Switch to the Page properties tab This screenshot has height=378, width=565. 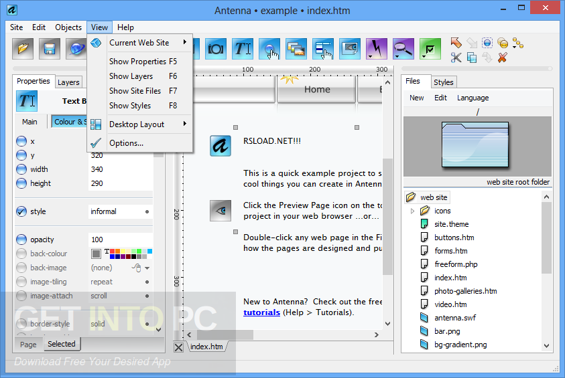(28, 345)
